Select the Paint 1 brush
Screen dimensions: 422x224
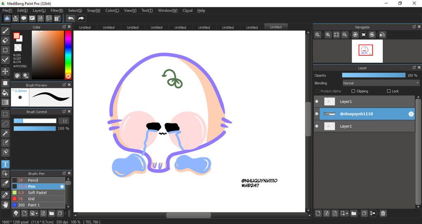(38, 205)
